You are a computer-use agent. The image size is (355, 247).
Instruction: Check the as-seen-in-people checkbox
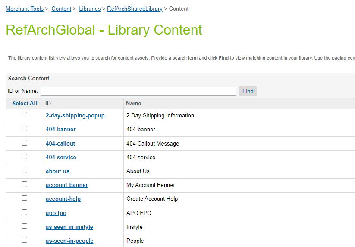pyautogui.click(x=24, y=240)
